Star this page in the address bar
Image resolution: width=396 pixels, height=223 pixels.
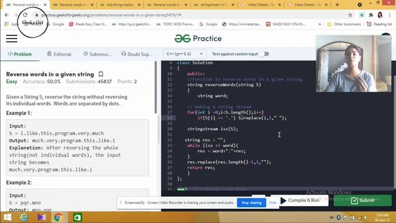coord(350,15)
